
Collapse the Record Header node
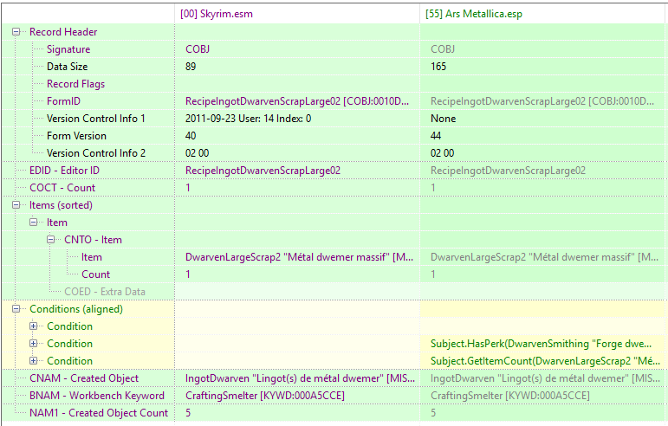click(16, 32)
